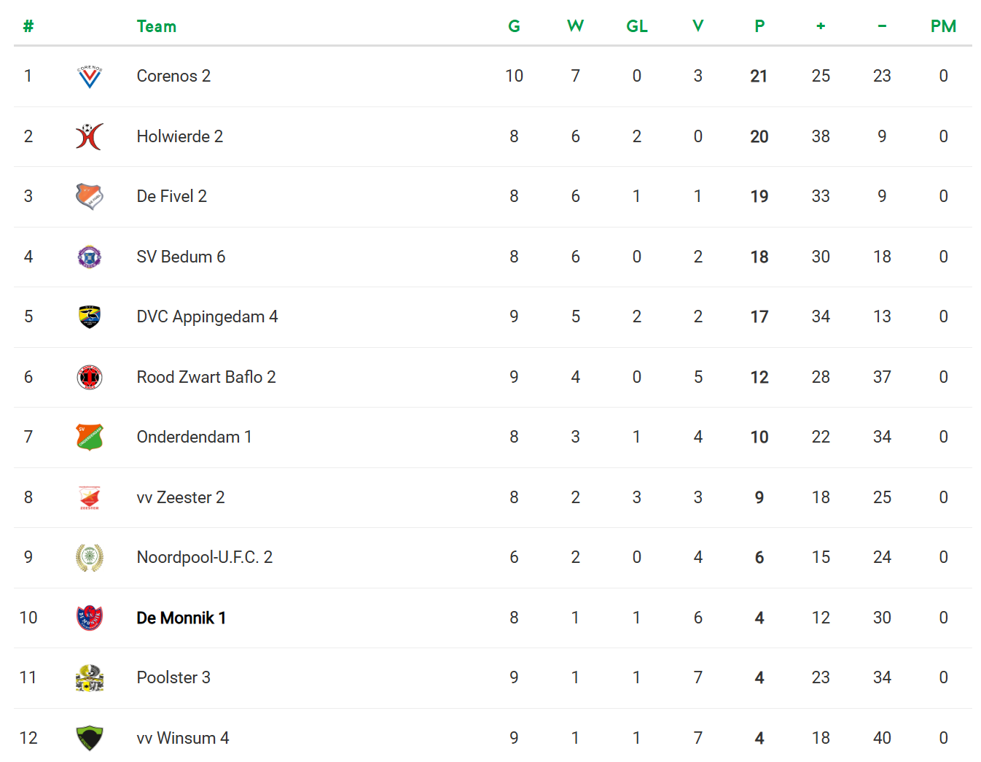
Task: Click the Holwierde 2 club crest
Action: 90,136
